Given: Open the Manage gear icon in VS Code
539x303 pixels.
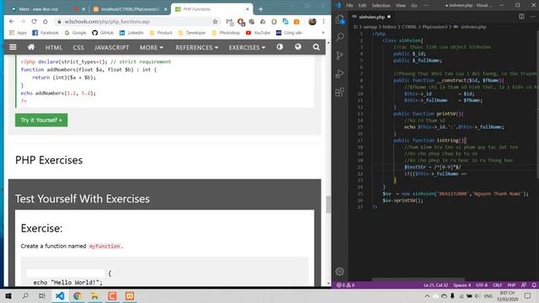Looking at the screenshot, I should pyautogui.click(x=339, y=271).
